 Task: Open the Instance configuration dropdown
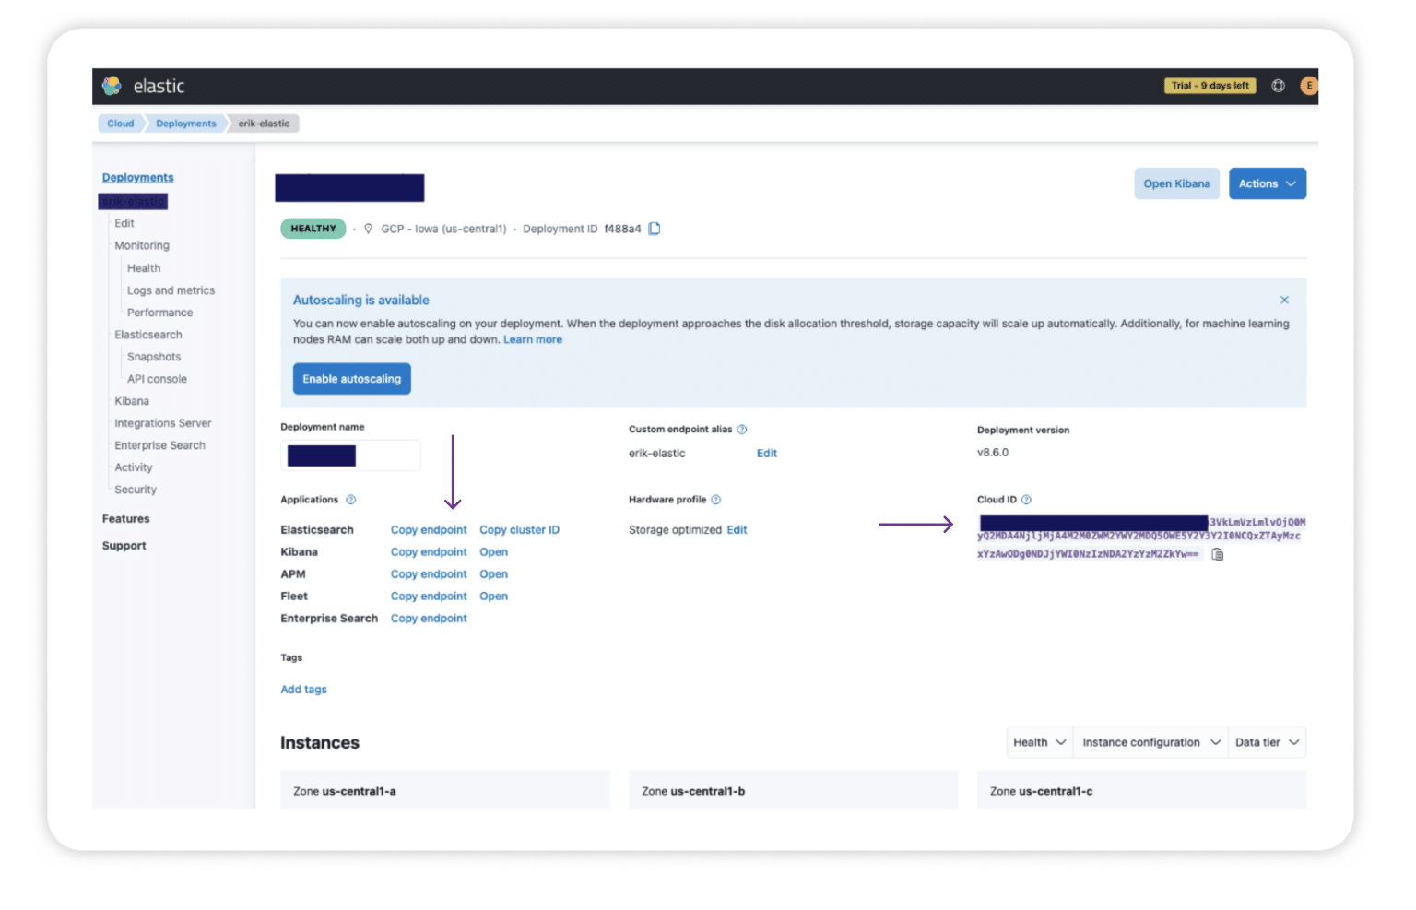point(1150,742)
